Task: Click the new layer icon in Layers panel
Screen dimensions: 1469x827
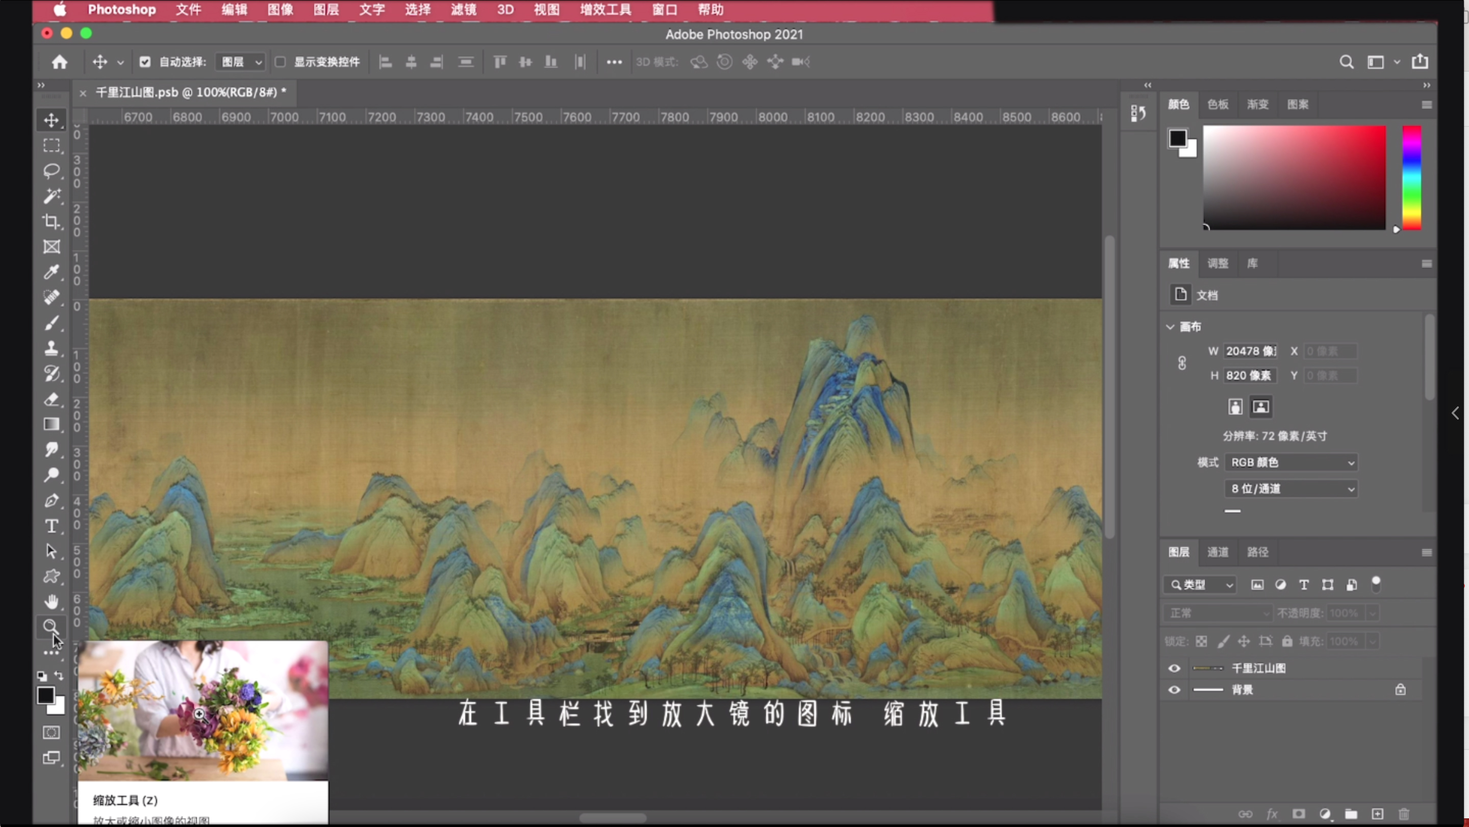Action: point(1377,813)
